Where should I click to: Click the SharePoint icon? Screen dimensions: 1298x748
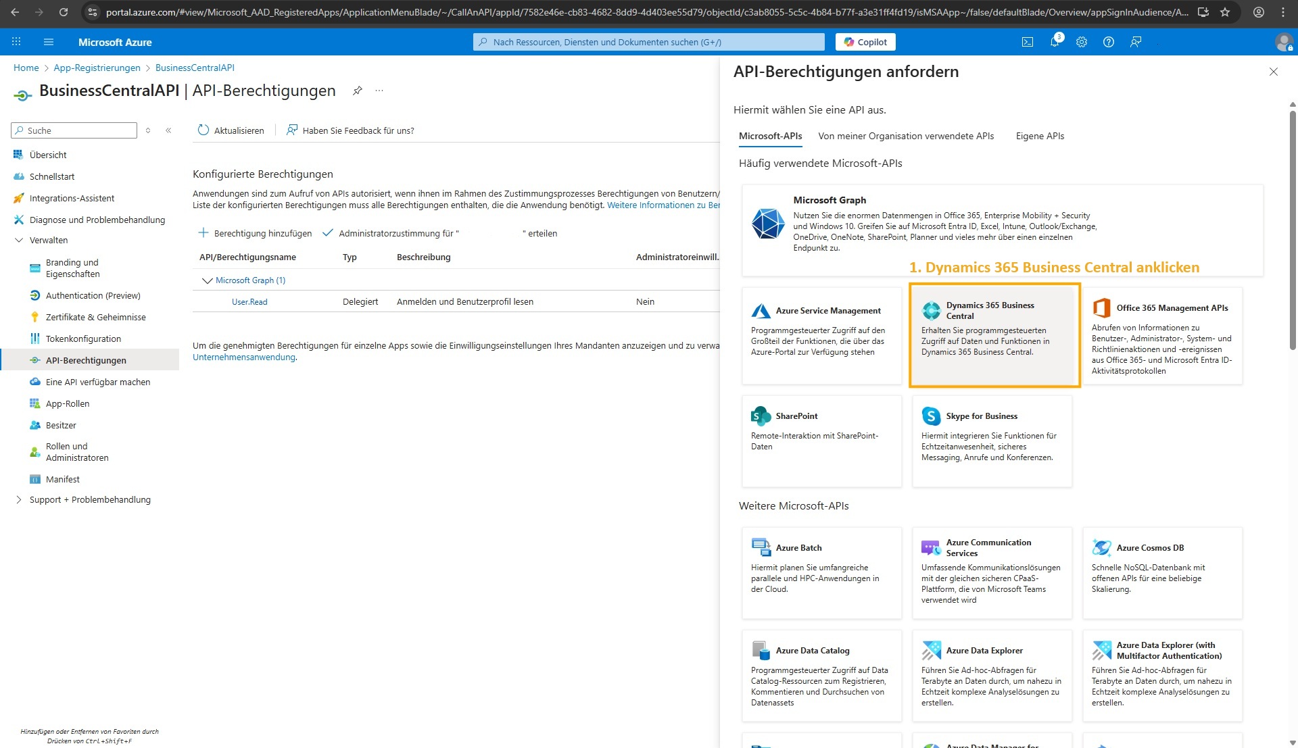click(x=761, y=416)
